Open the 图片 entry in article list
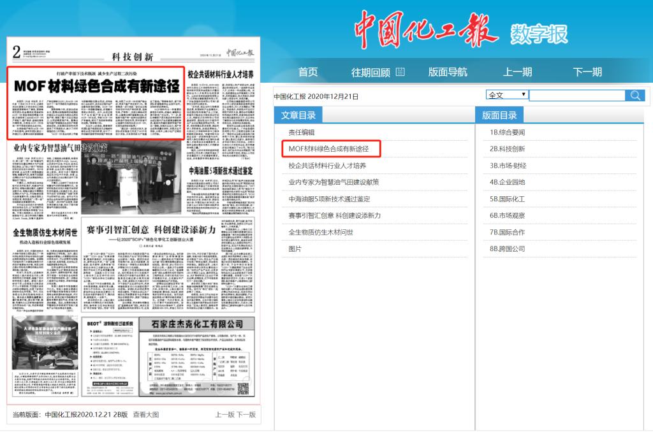 [x=295, y=248]
